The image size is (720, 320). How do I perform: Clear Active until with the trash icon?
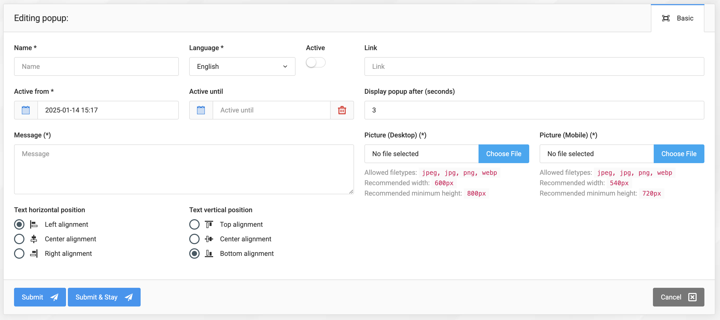342,110
